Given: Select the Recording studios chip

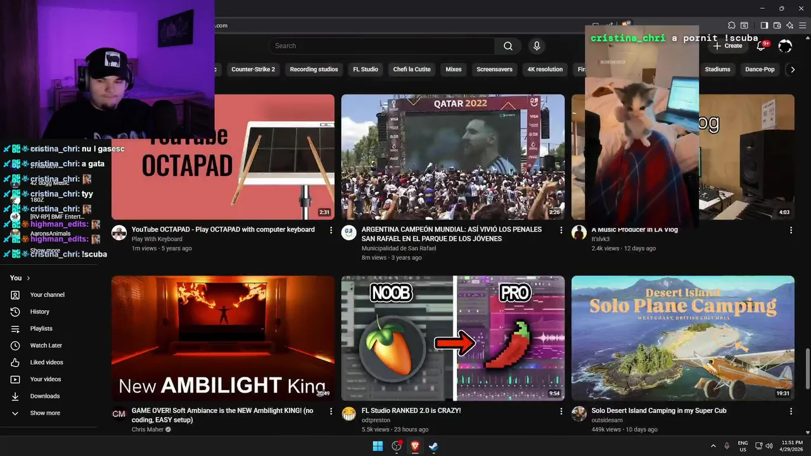Looking at the screenshot, I should [x=314, y=70].
